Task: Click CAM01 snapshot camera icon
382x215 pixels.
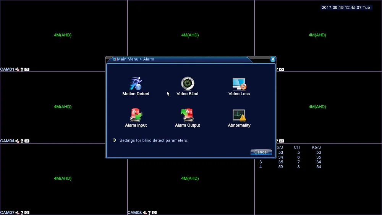Action: pyautogui.click(x=27, y=69)
